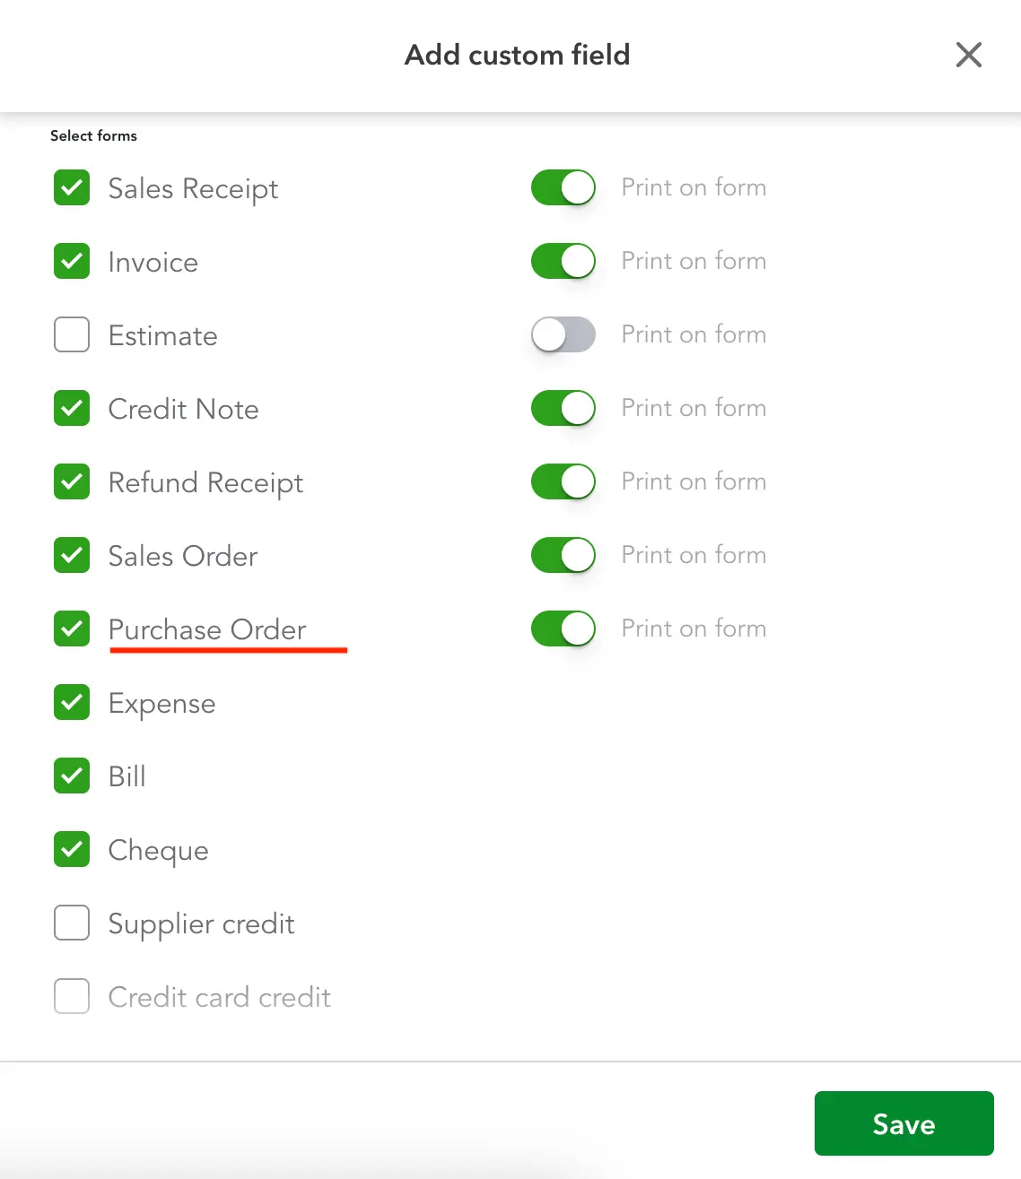Uncheck the Cheque checkbox

click(71, 850)
